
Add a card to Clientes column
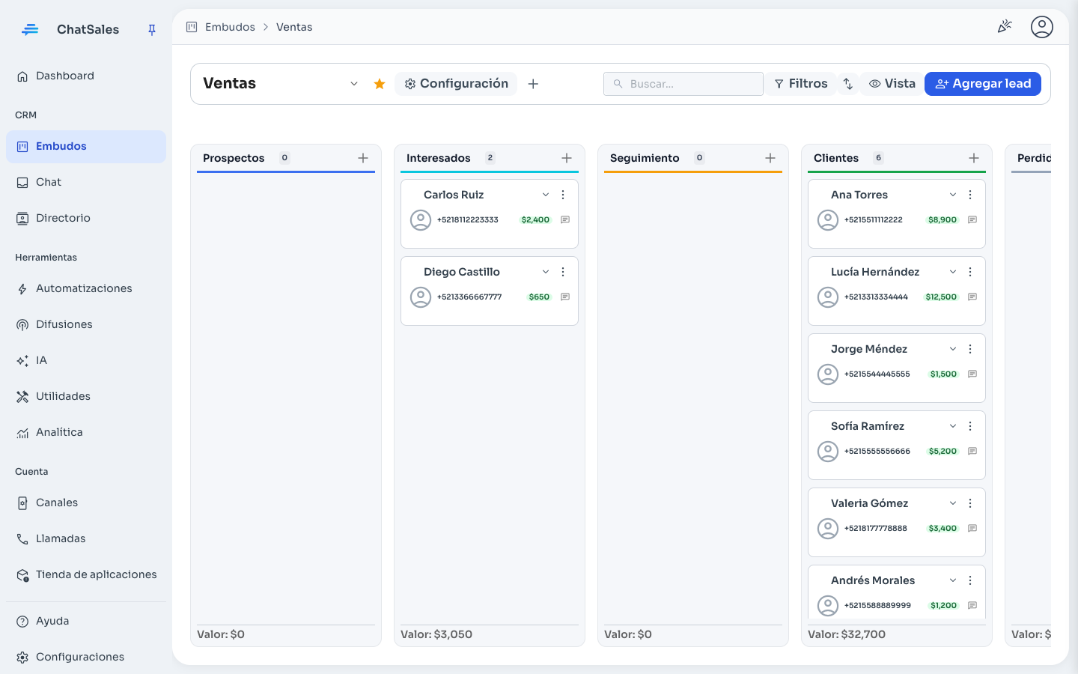pyautogui.click(x=974, y=158)
